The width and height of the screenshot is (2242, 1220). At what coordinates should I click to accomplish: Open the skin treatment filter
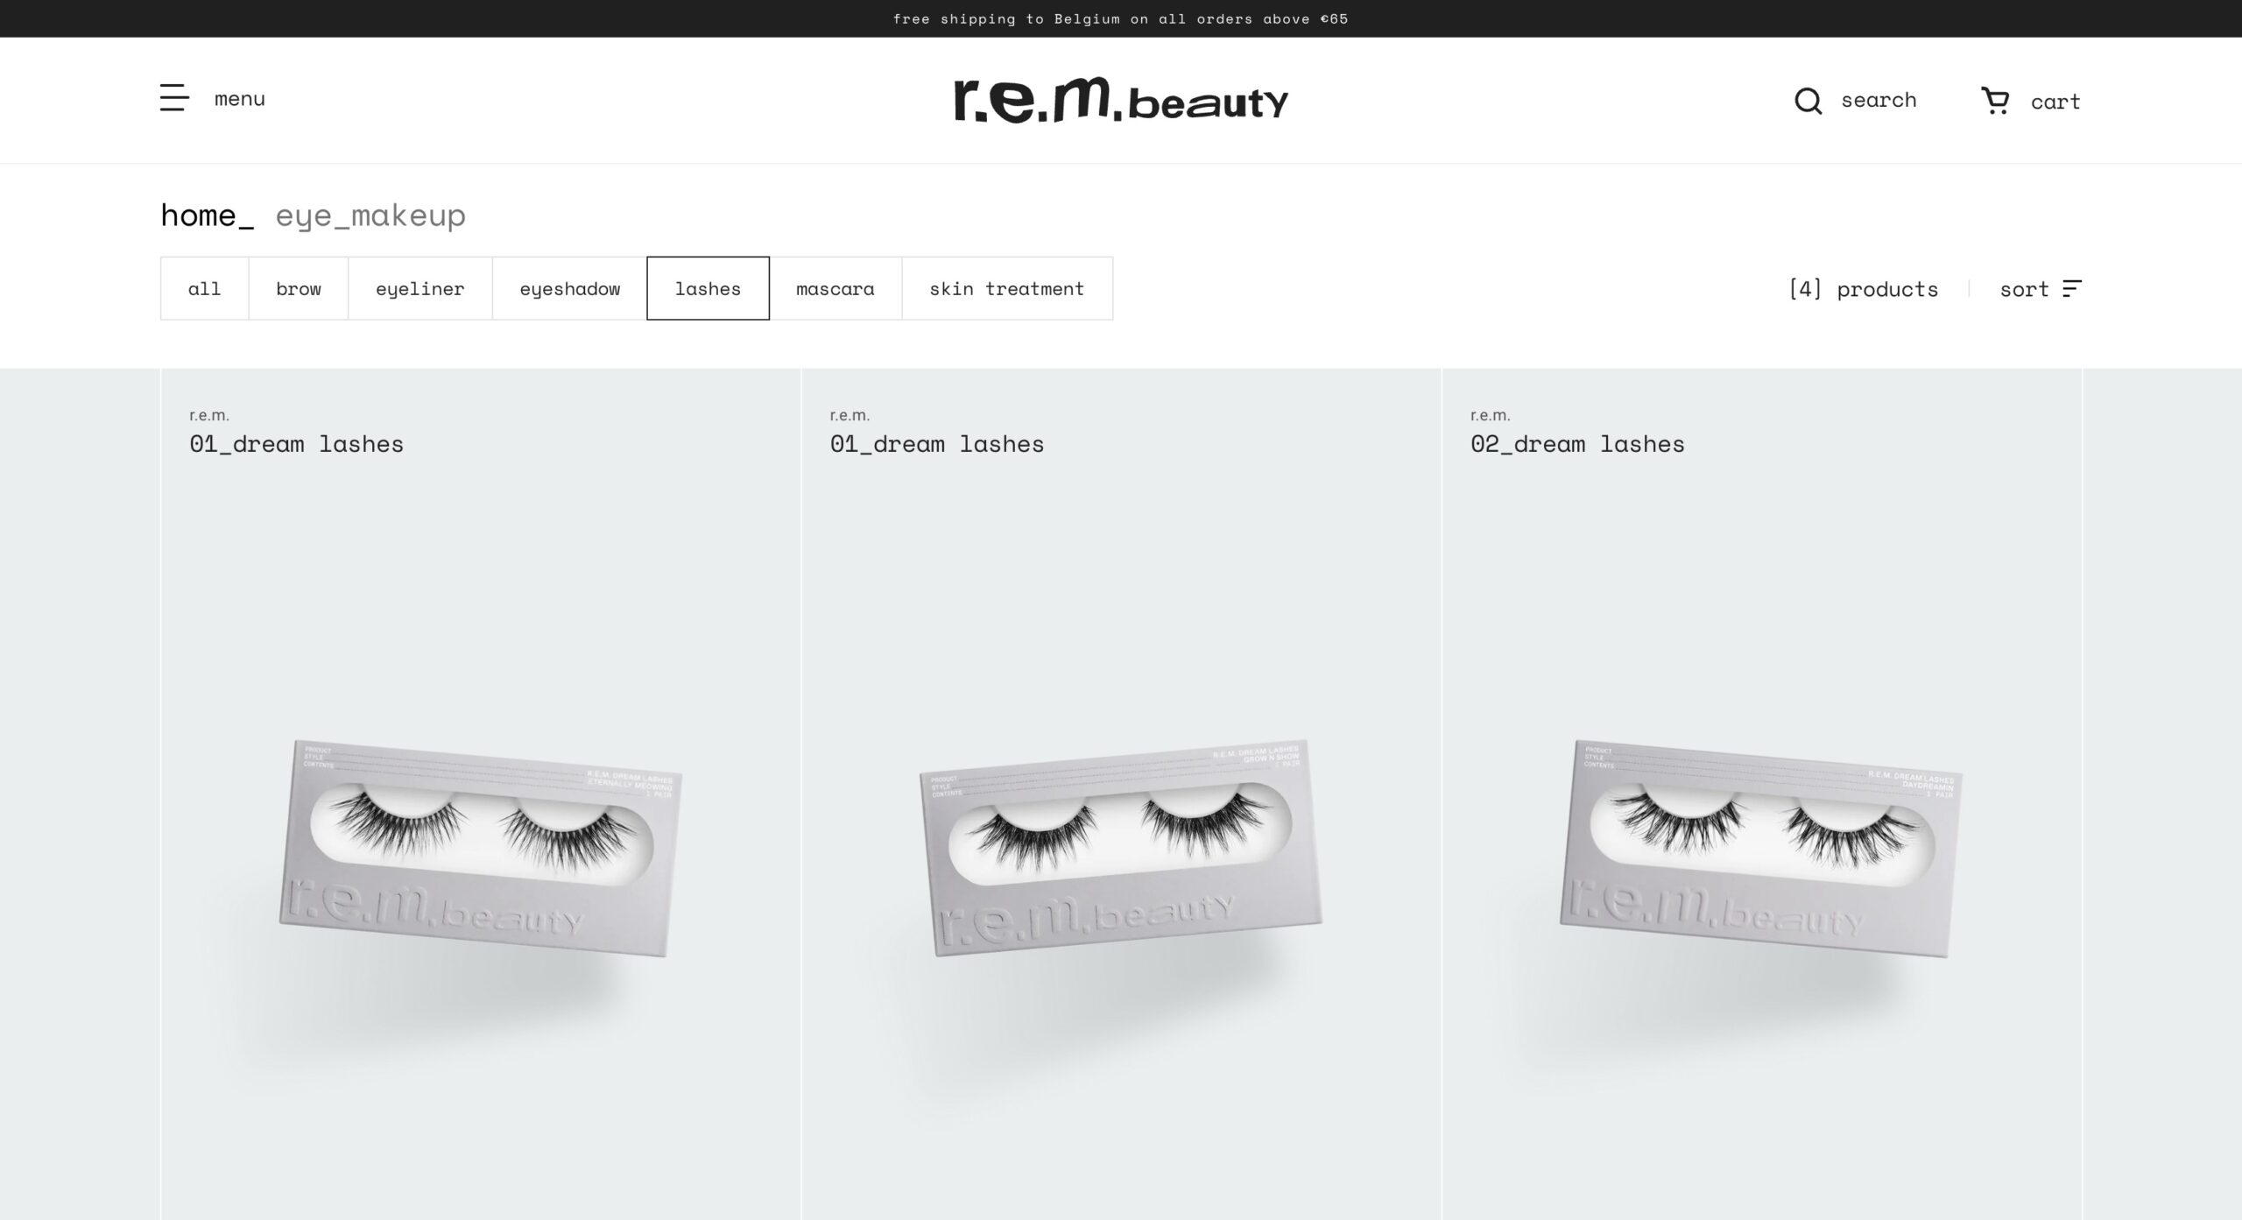(1007, 288)
